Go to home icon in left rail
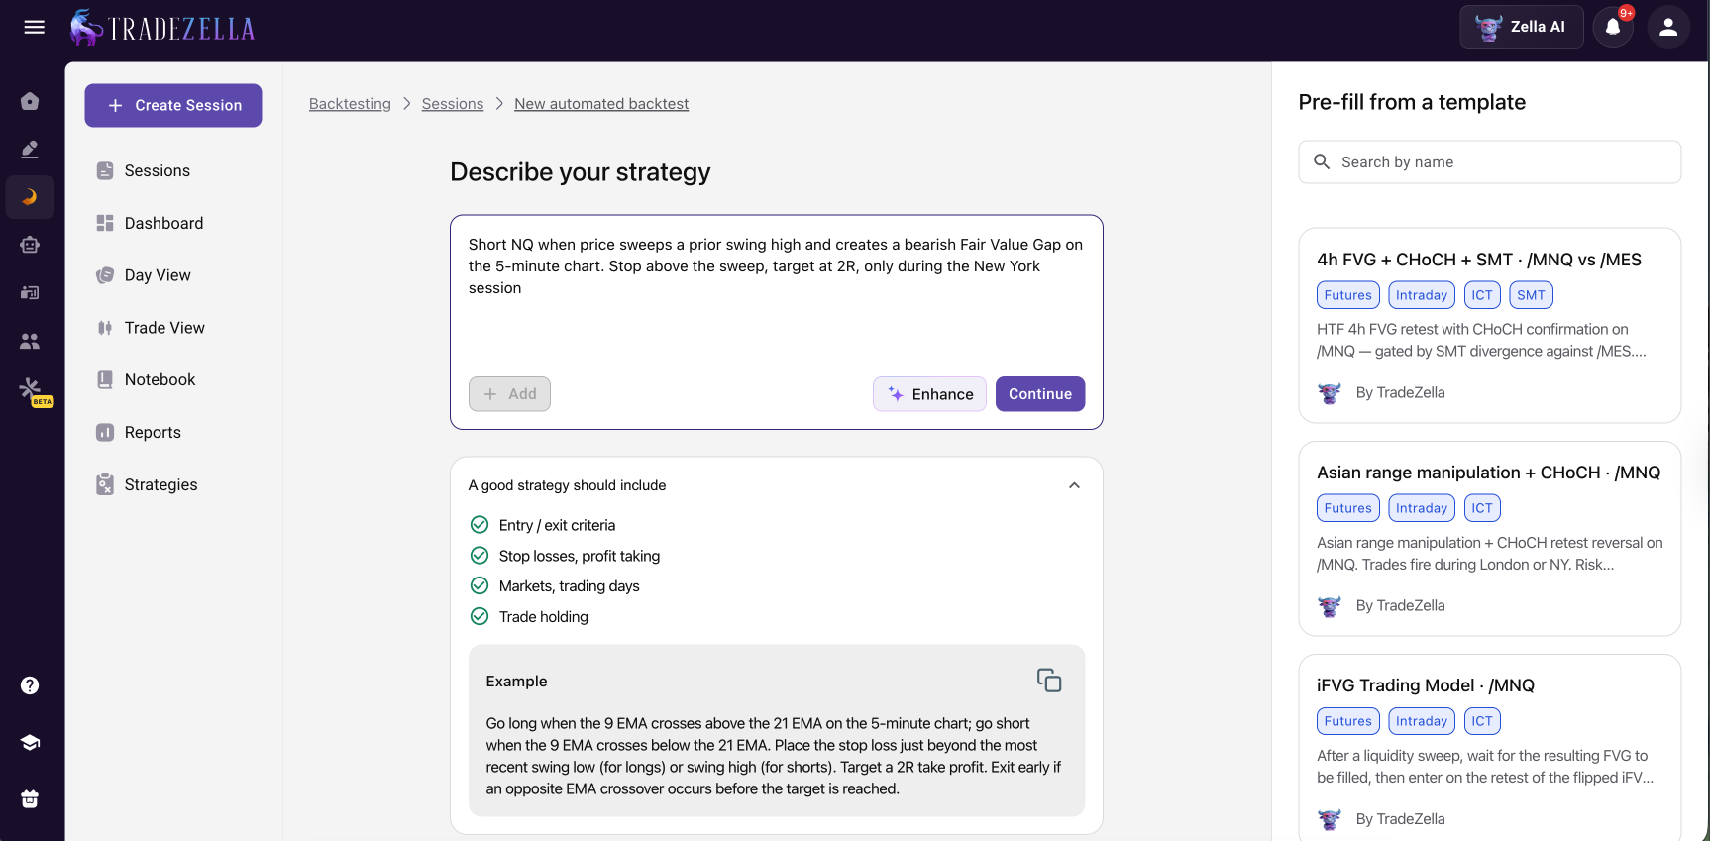This screenshot has height=841, width=1710. click(x=30, y=101)
